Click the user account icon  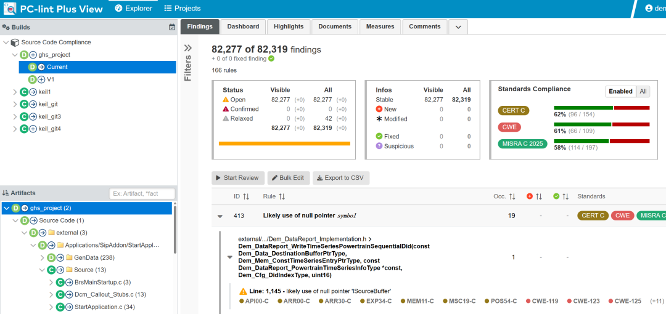click(x=649, y=8)
